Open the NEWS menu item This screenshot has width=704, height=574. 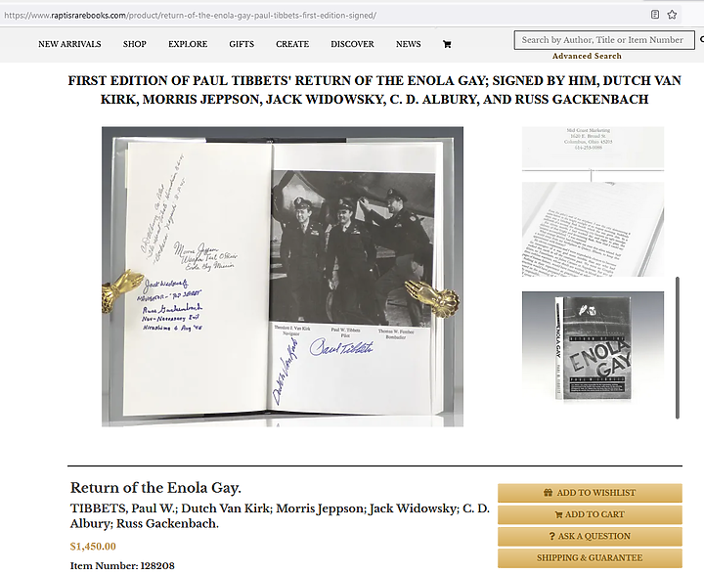(x=408, y=44)
